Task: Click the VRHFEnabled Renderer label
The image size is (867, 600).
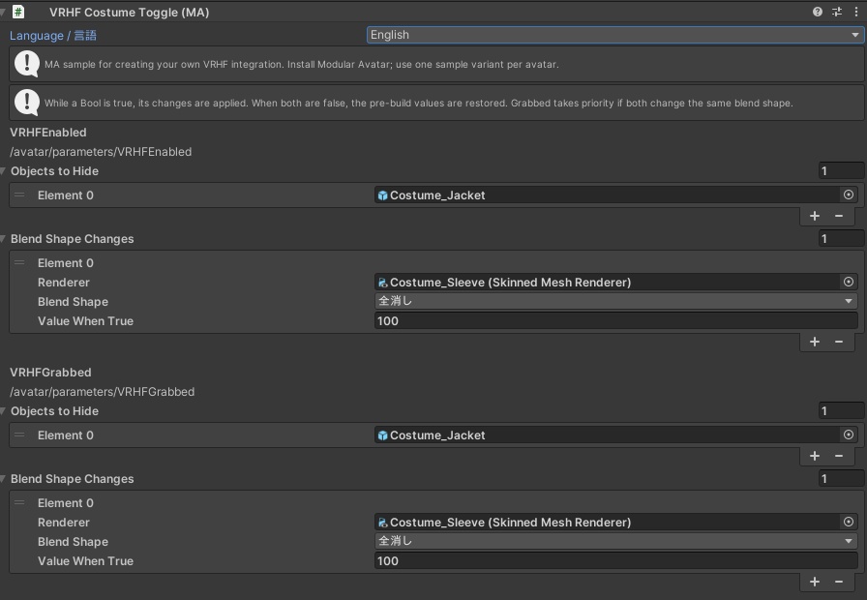Action: coord(64,282)
